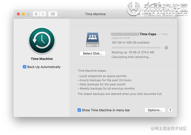This screenshot has width=191, height=135.
Task: Toggle the Back Up Automatically checkbox
Action: 25,67
